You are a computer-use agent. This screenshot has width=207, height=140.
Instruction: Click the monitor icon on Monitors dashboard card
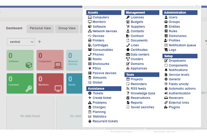[58, 88]
